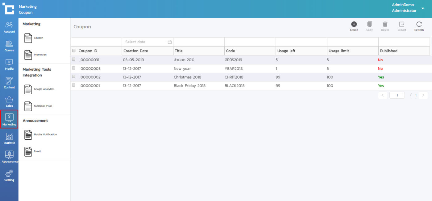The image size is (432, 201).
Task: Refresh the coupon list
Action: (419, 24)
